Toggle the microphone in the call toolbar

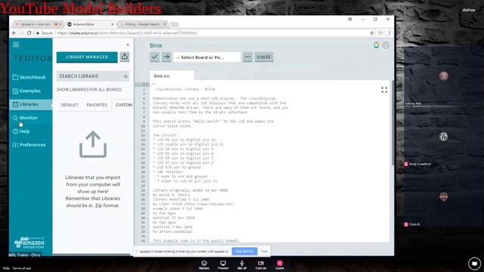[242, 265]
